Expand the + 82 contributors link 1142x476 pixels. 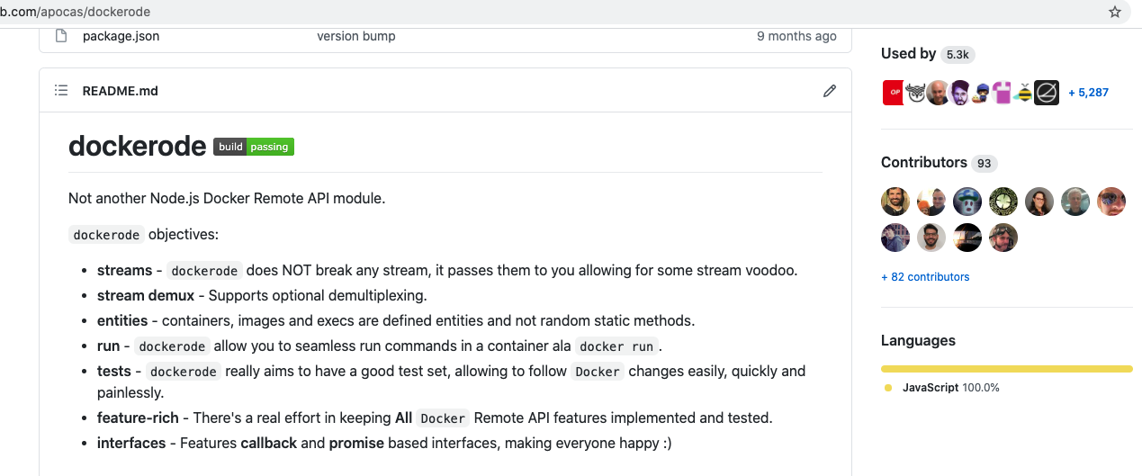point(925,277)
